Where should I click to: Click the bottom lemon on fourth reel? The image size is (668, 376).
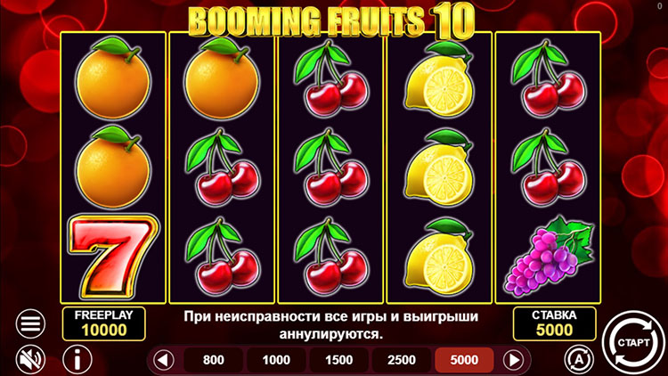[439, 257]
